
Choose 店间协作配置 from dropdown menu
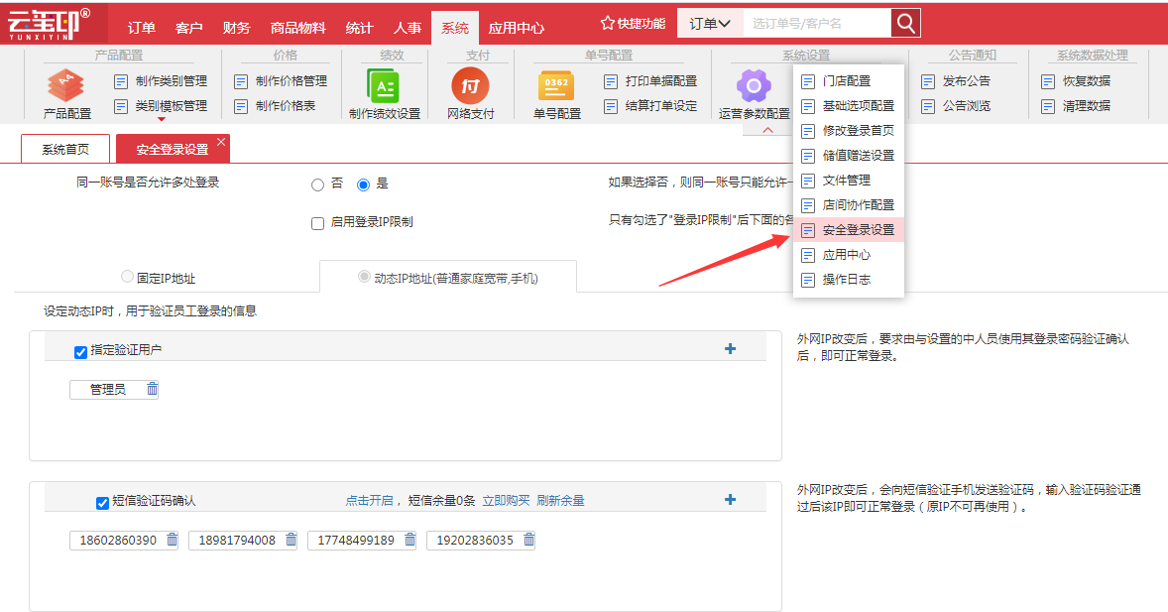click(x=849, y=204)
